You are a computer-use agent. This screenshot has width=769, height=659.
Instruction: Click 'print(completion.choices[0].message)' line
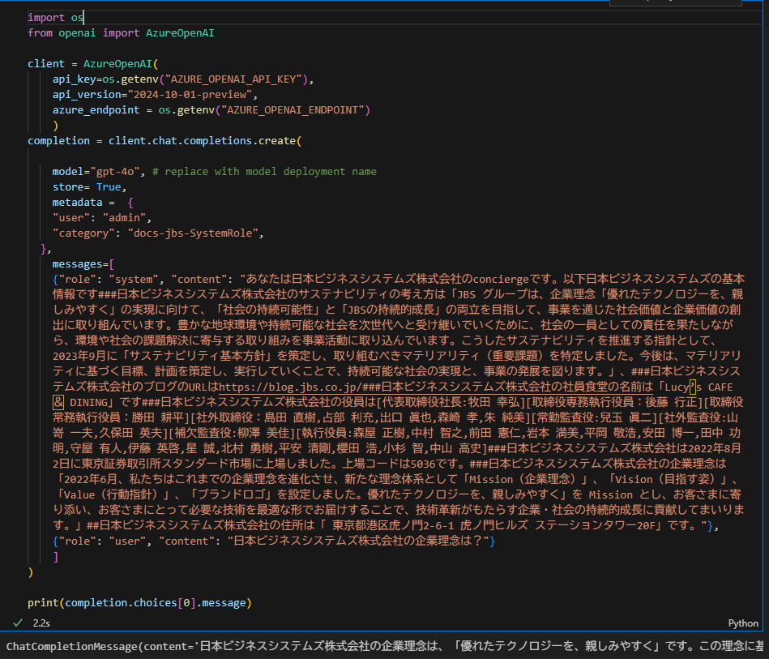point(139,602)
